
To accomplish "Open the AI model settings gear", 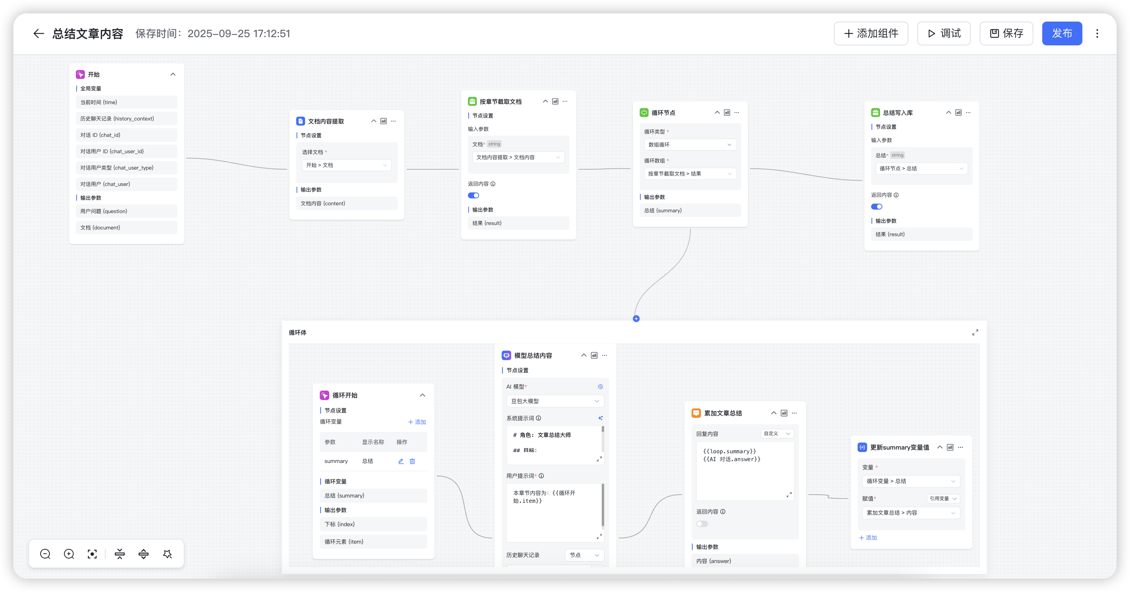I will [601, 387].
